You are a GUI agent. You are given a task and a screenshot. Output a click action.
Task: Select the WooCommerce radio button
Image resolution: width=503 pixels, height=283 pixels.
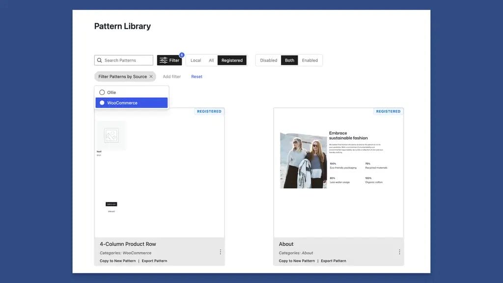(x=102, y=103)
